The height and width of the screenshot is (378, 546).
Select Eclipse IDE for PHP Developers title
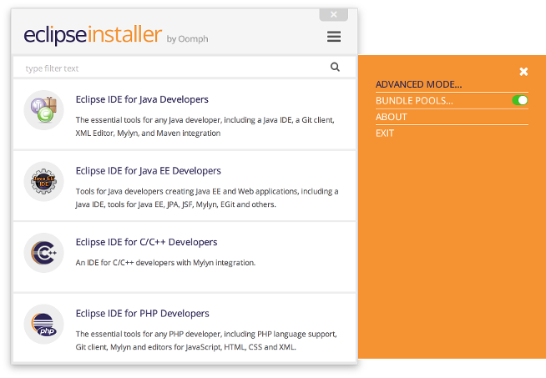click(143, 314)
